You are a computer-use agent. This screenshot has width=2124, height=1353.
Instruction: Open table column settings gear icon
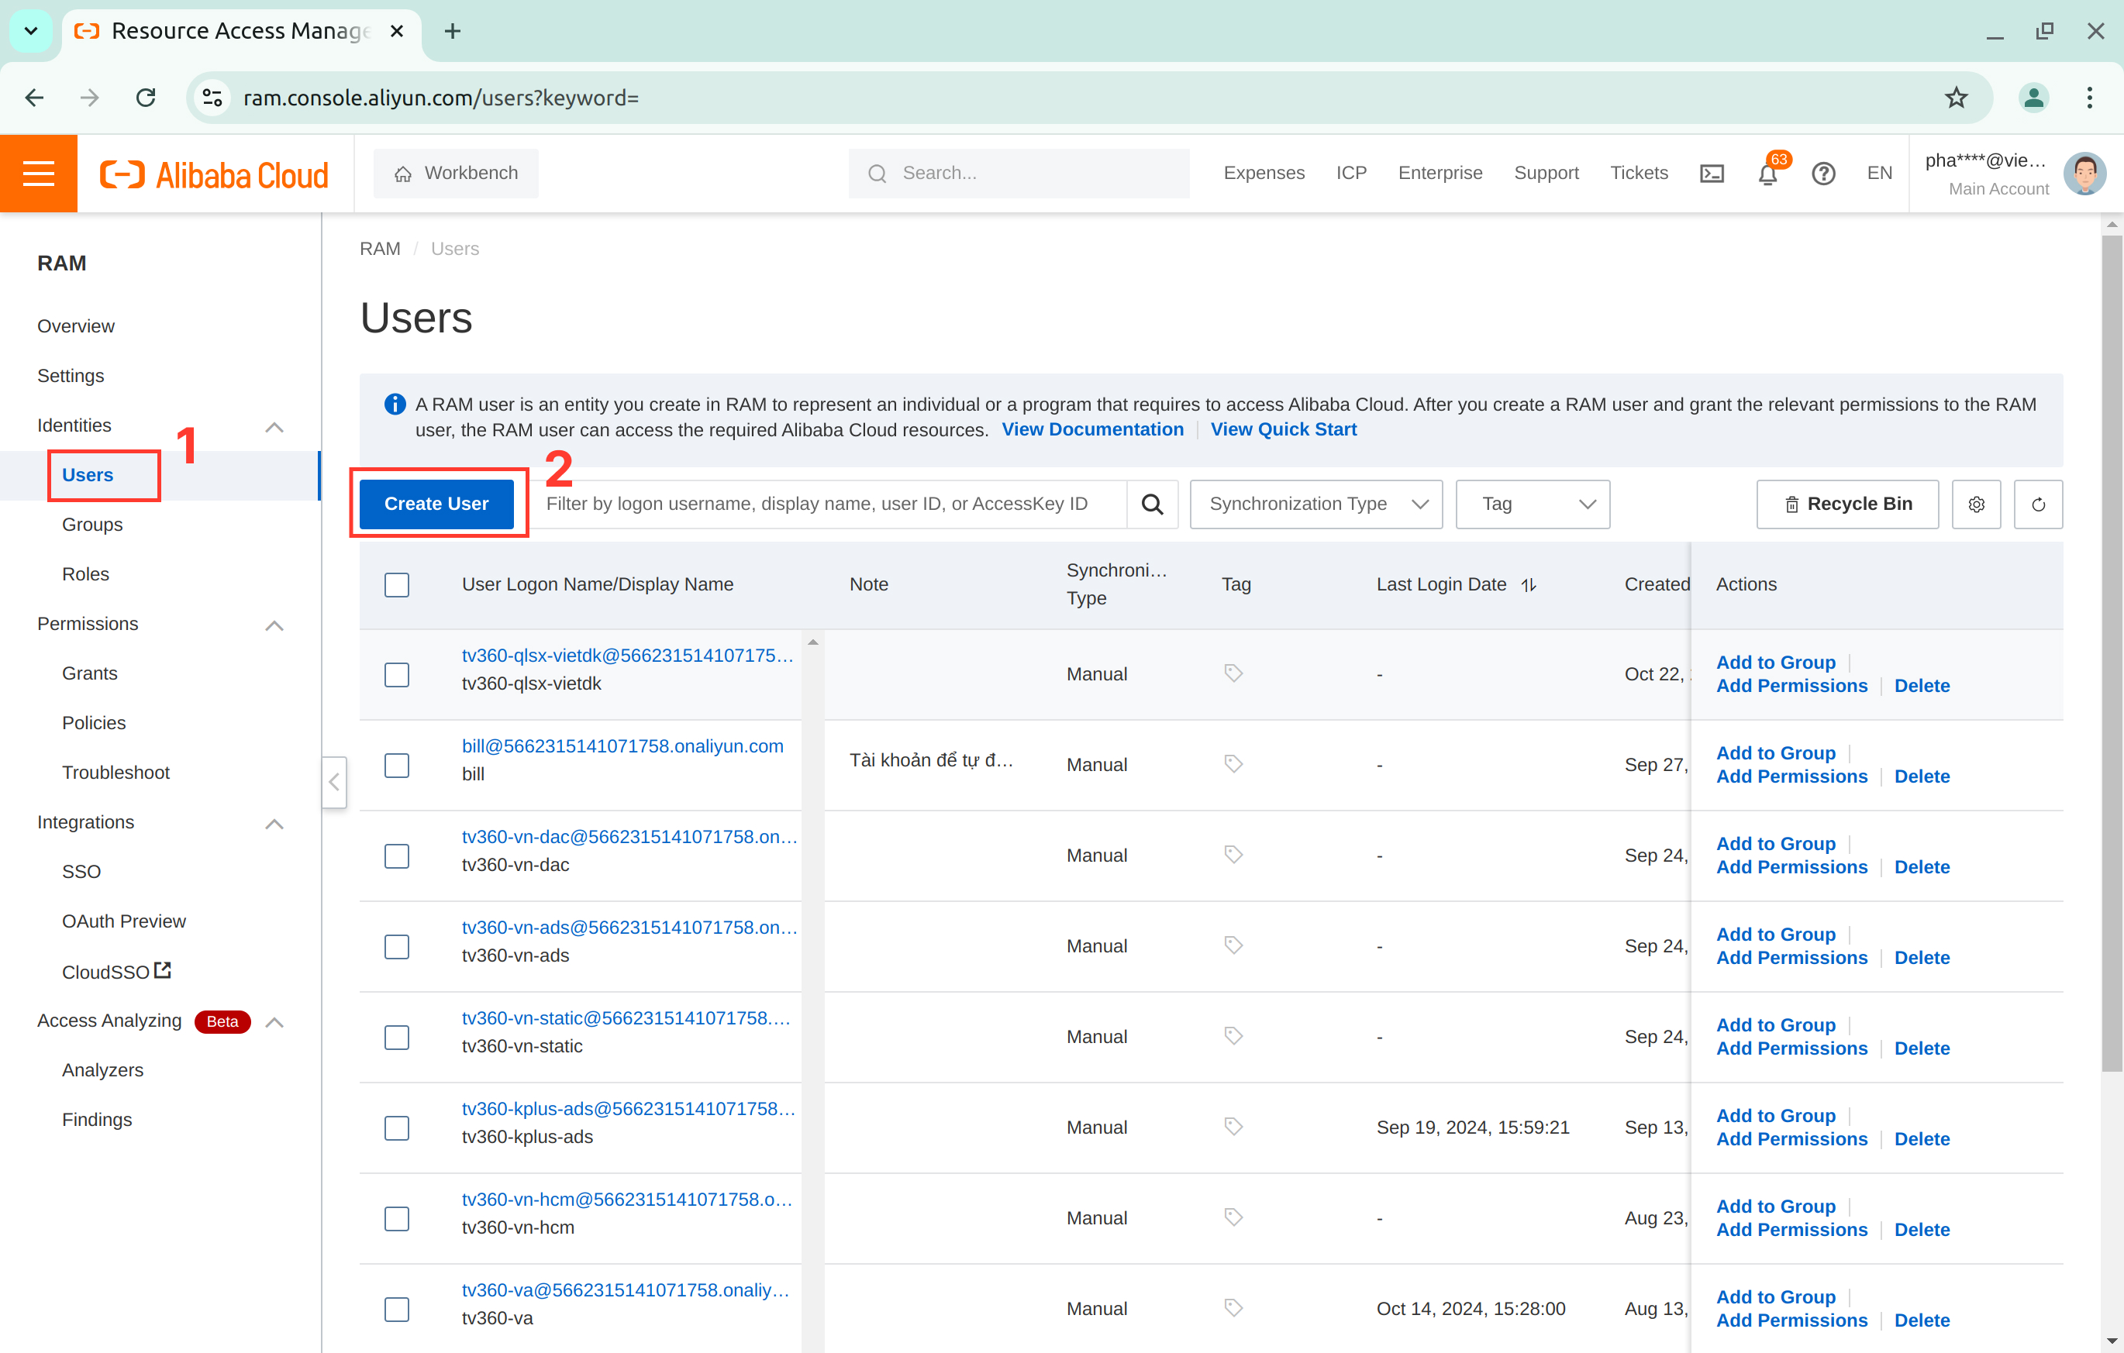(x=1977, y=504)
